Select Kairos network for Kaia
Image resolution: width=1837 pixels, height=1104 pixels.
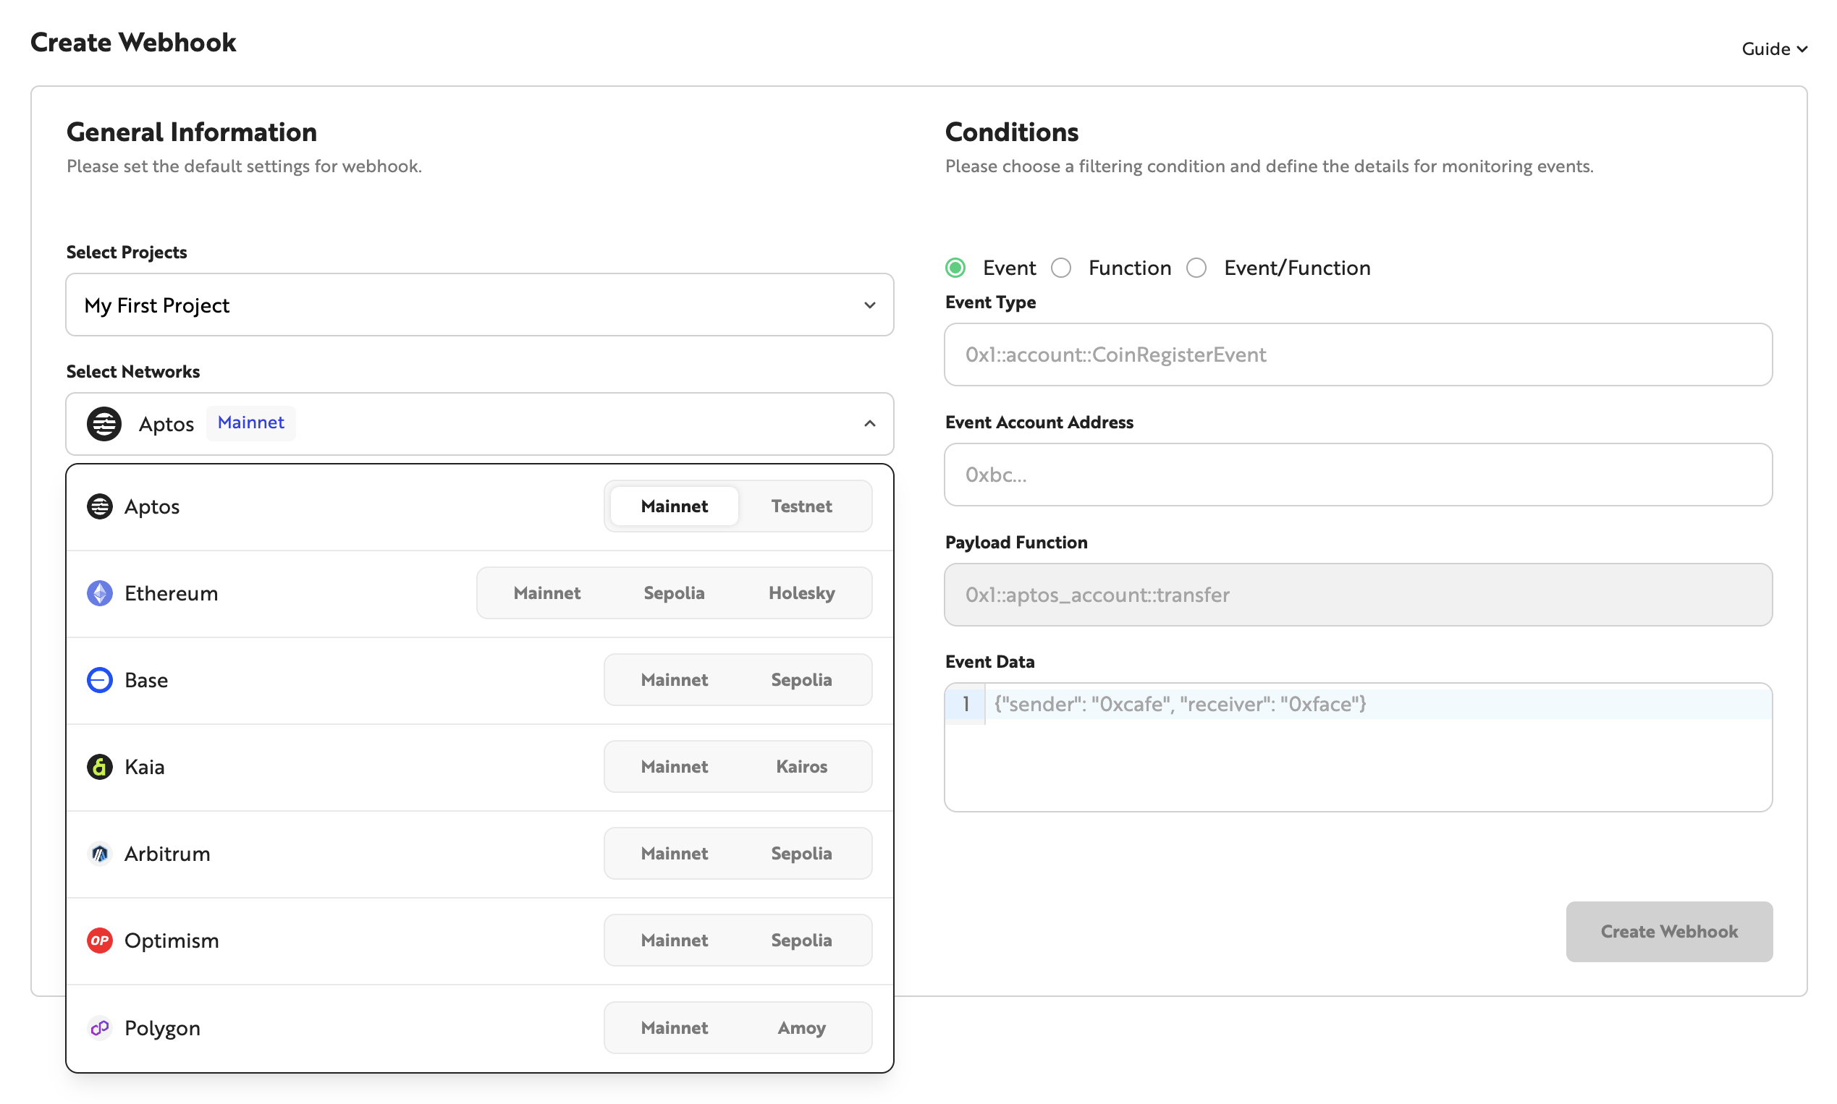click(x=801, y=766)
